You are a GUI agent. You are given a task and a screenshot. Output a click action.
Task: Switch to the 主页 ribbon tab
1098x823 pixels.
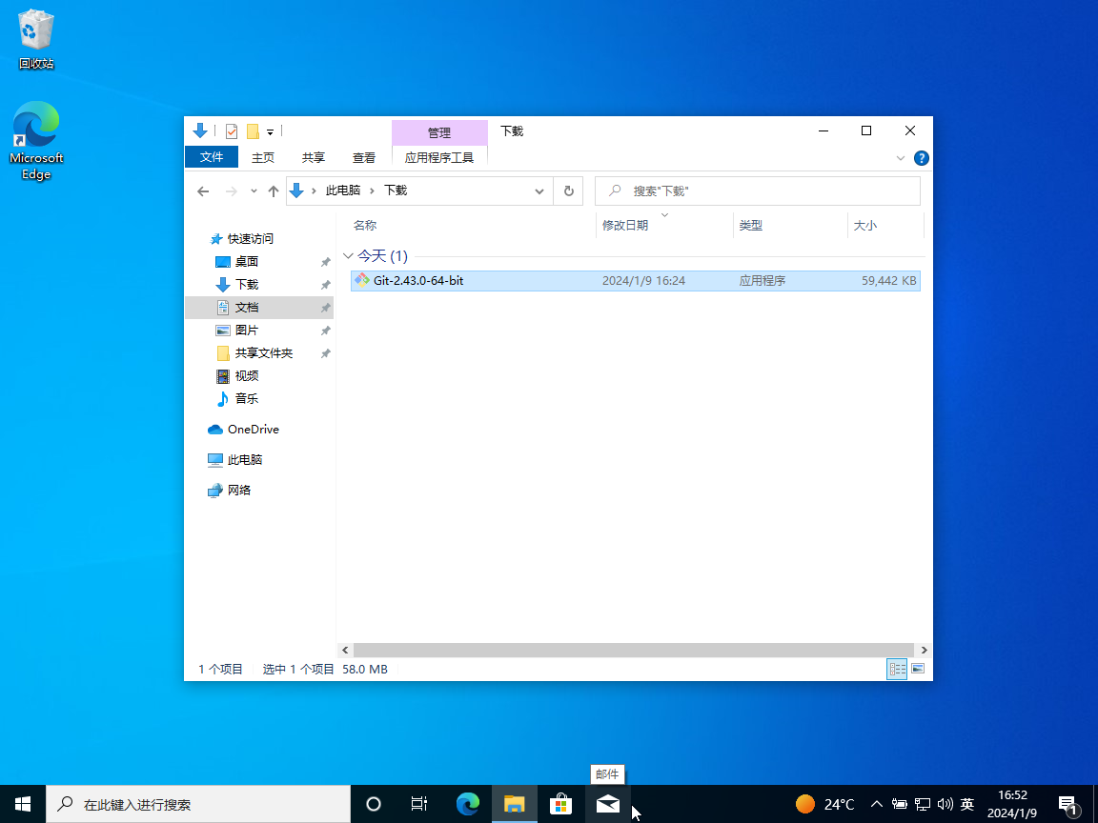point(263,157)
